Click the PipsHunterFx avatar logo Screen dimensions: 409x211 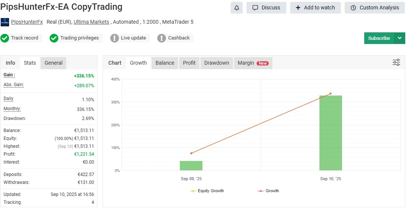[x=5, y=22]
